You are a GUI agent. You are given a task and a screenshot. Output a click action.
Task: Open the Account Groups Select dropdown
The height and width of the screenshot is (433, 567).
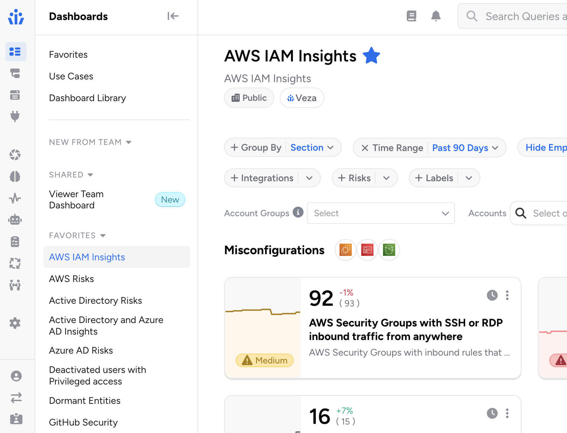click(x=380, y=213)
